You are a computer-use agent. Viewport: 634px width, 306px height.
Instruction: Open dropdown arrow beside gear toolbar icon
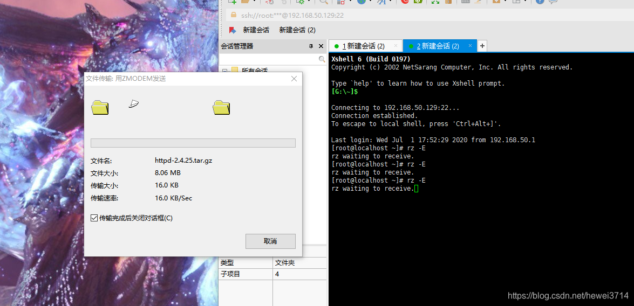pyautogui.click(x=308, y=2)
